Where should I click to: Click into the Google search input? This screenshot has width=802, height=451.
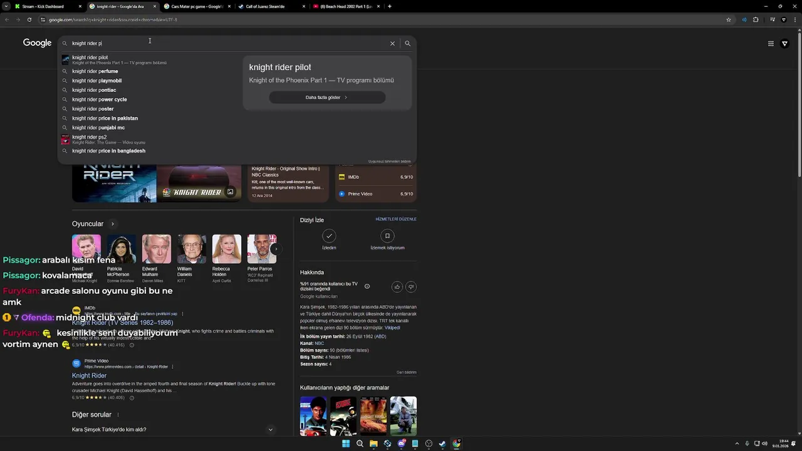pyautogui.click(x=229, y=43)
